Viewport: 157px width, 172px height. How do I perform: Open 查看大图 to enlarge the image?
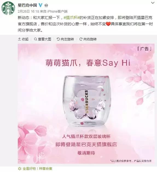[43, 39]
